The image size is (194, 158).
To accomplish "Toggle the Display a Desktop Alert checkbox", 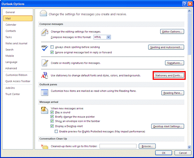I will tap(52, 126).
